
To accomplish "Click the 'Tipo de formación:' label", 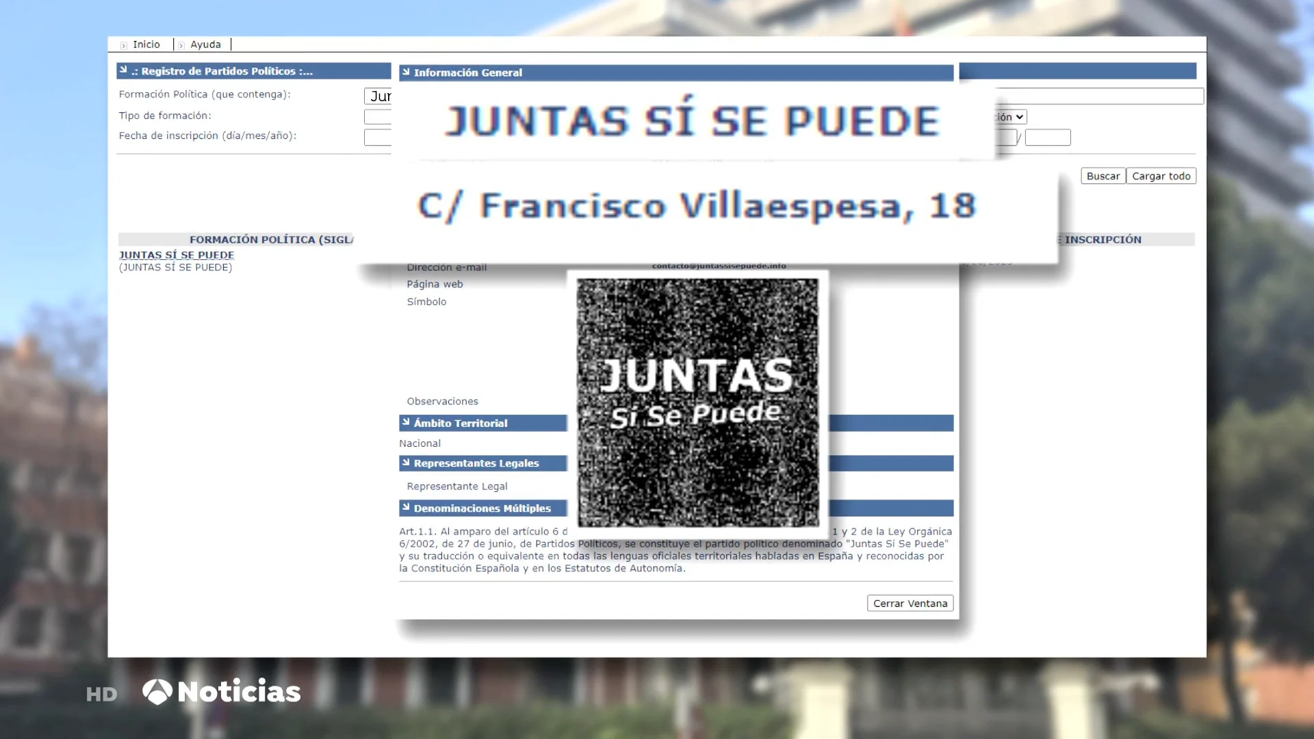I will 165,116.
